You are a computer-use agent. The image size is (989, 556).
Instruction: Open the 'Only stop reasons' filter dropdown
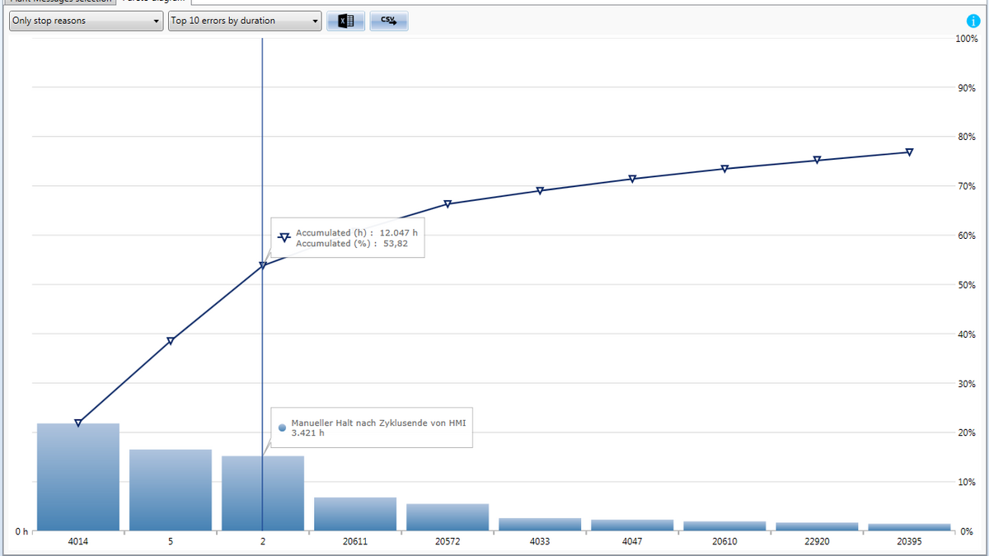(x=86, y=21)
